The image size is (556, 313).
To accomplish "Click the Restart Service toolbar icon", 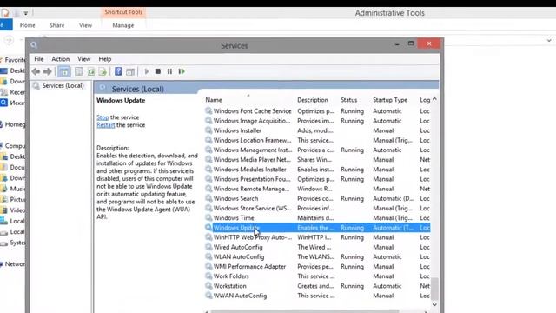I will 182,71.
